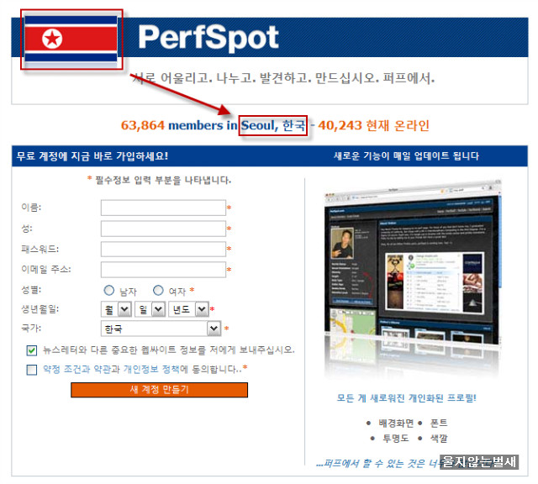Viewport: 538px width, 484px height.
Task: Focus the 이름 first name field
Action: pyautogui.click(x=163, y=208)
